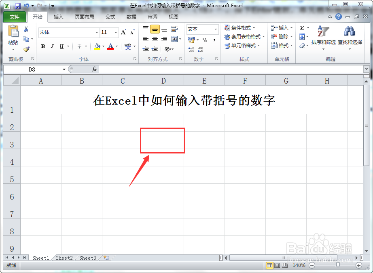Viewport: 373px width, 273px height.
Task: Toggle Italic formatting
Action: [x=52, y=46]
